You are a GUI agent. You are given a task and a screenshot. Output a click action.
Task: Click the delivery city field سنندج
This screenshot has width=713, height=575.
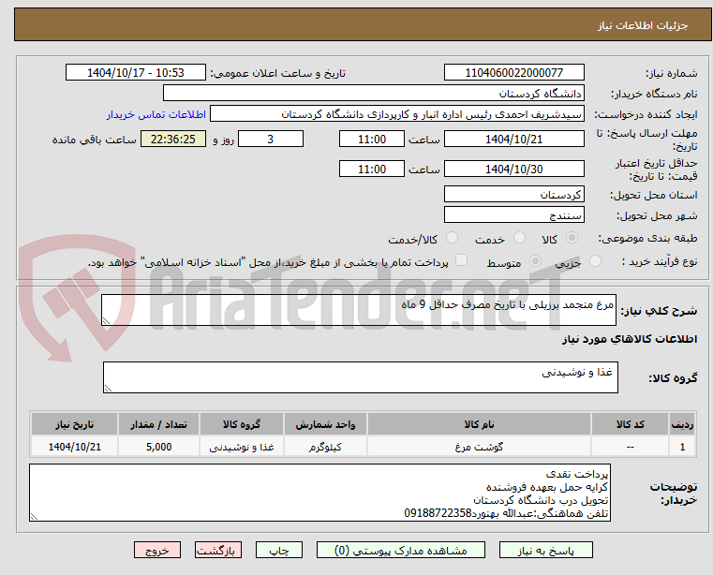click(x=513, y=214)
